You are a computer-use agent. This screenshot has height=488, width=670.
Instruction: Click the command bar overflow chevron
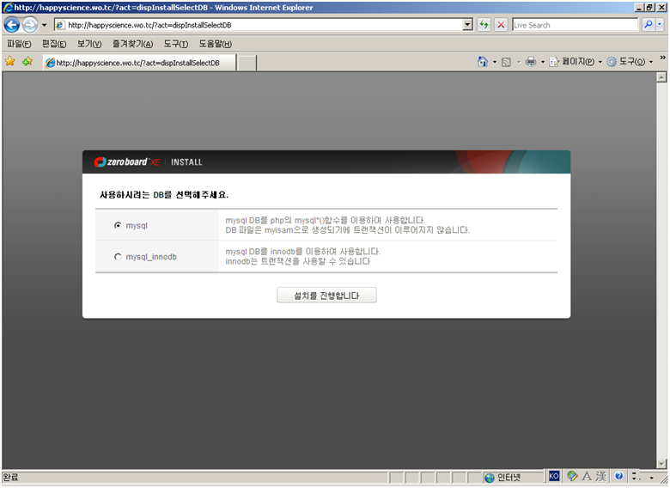[663, 58]
